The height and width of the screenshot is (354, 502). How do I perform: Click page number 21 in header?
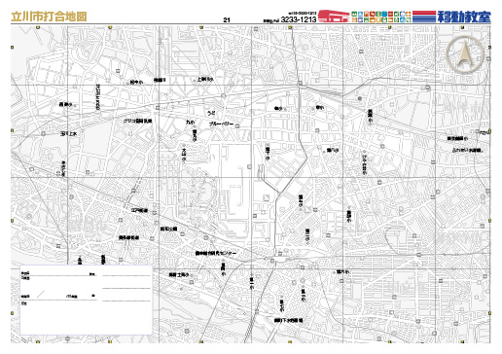[x=227, y=20]
